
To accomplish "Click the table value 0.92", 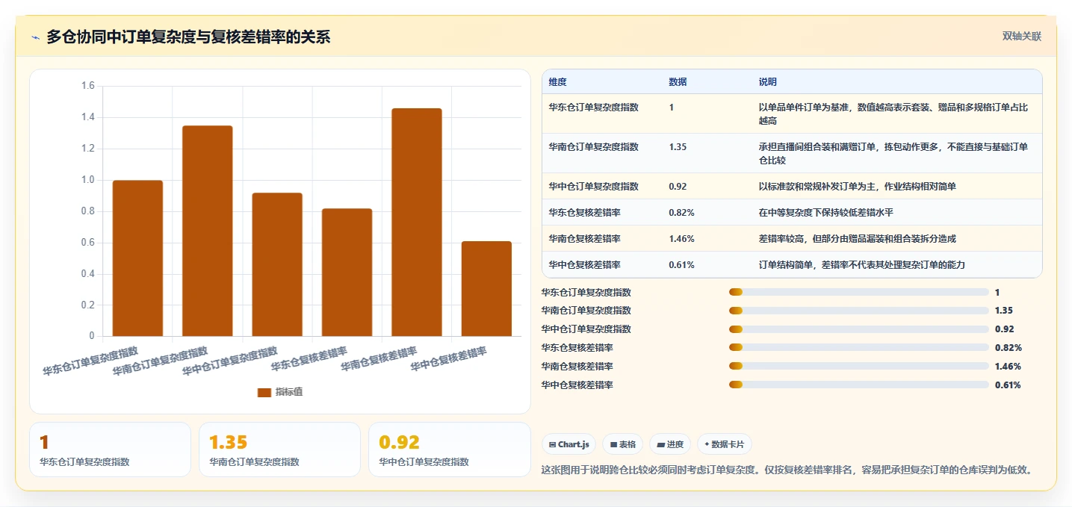I will (678, 187).
